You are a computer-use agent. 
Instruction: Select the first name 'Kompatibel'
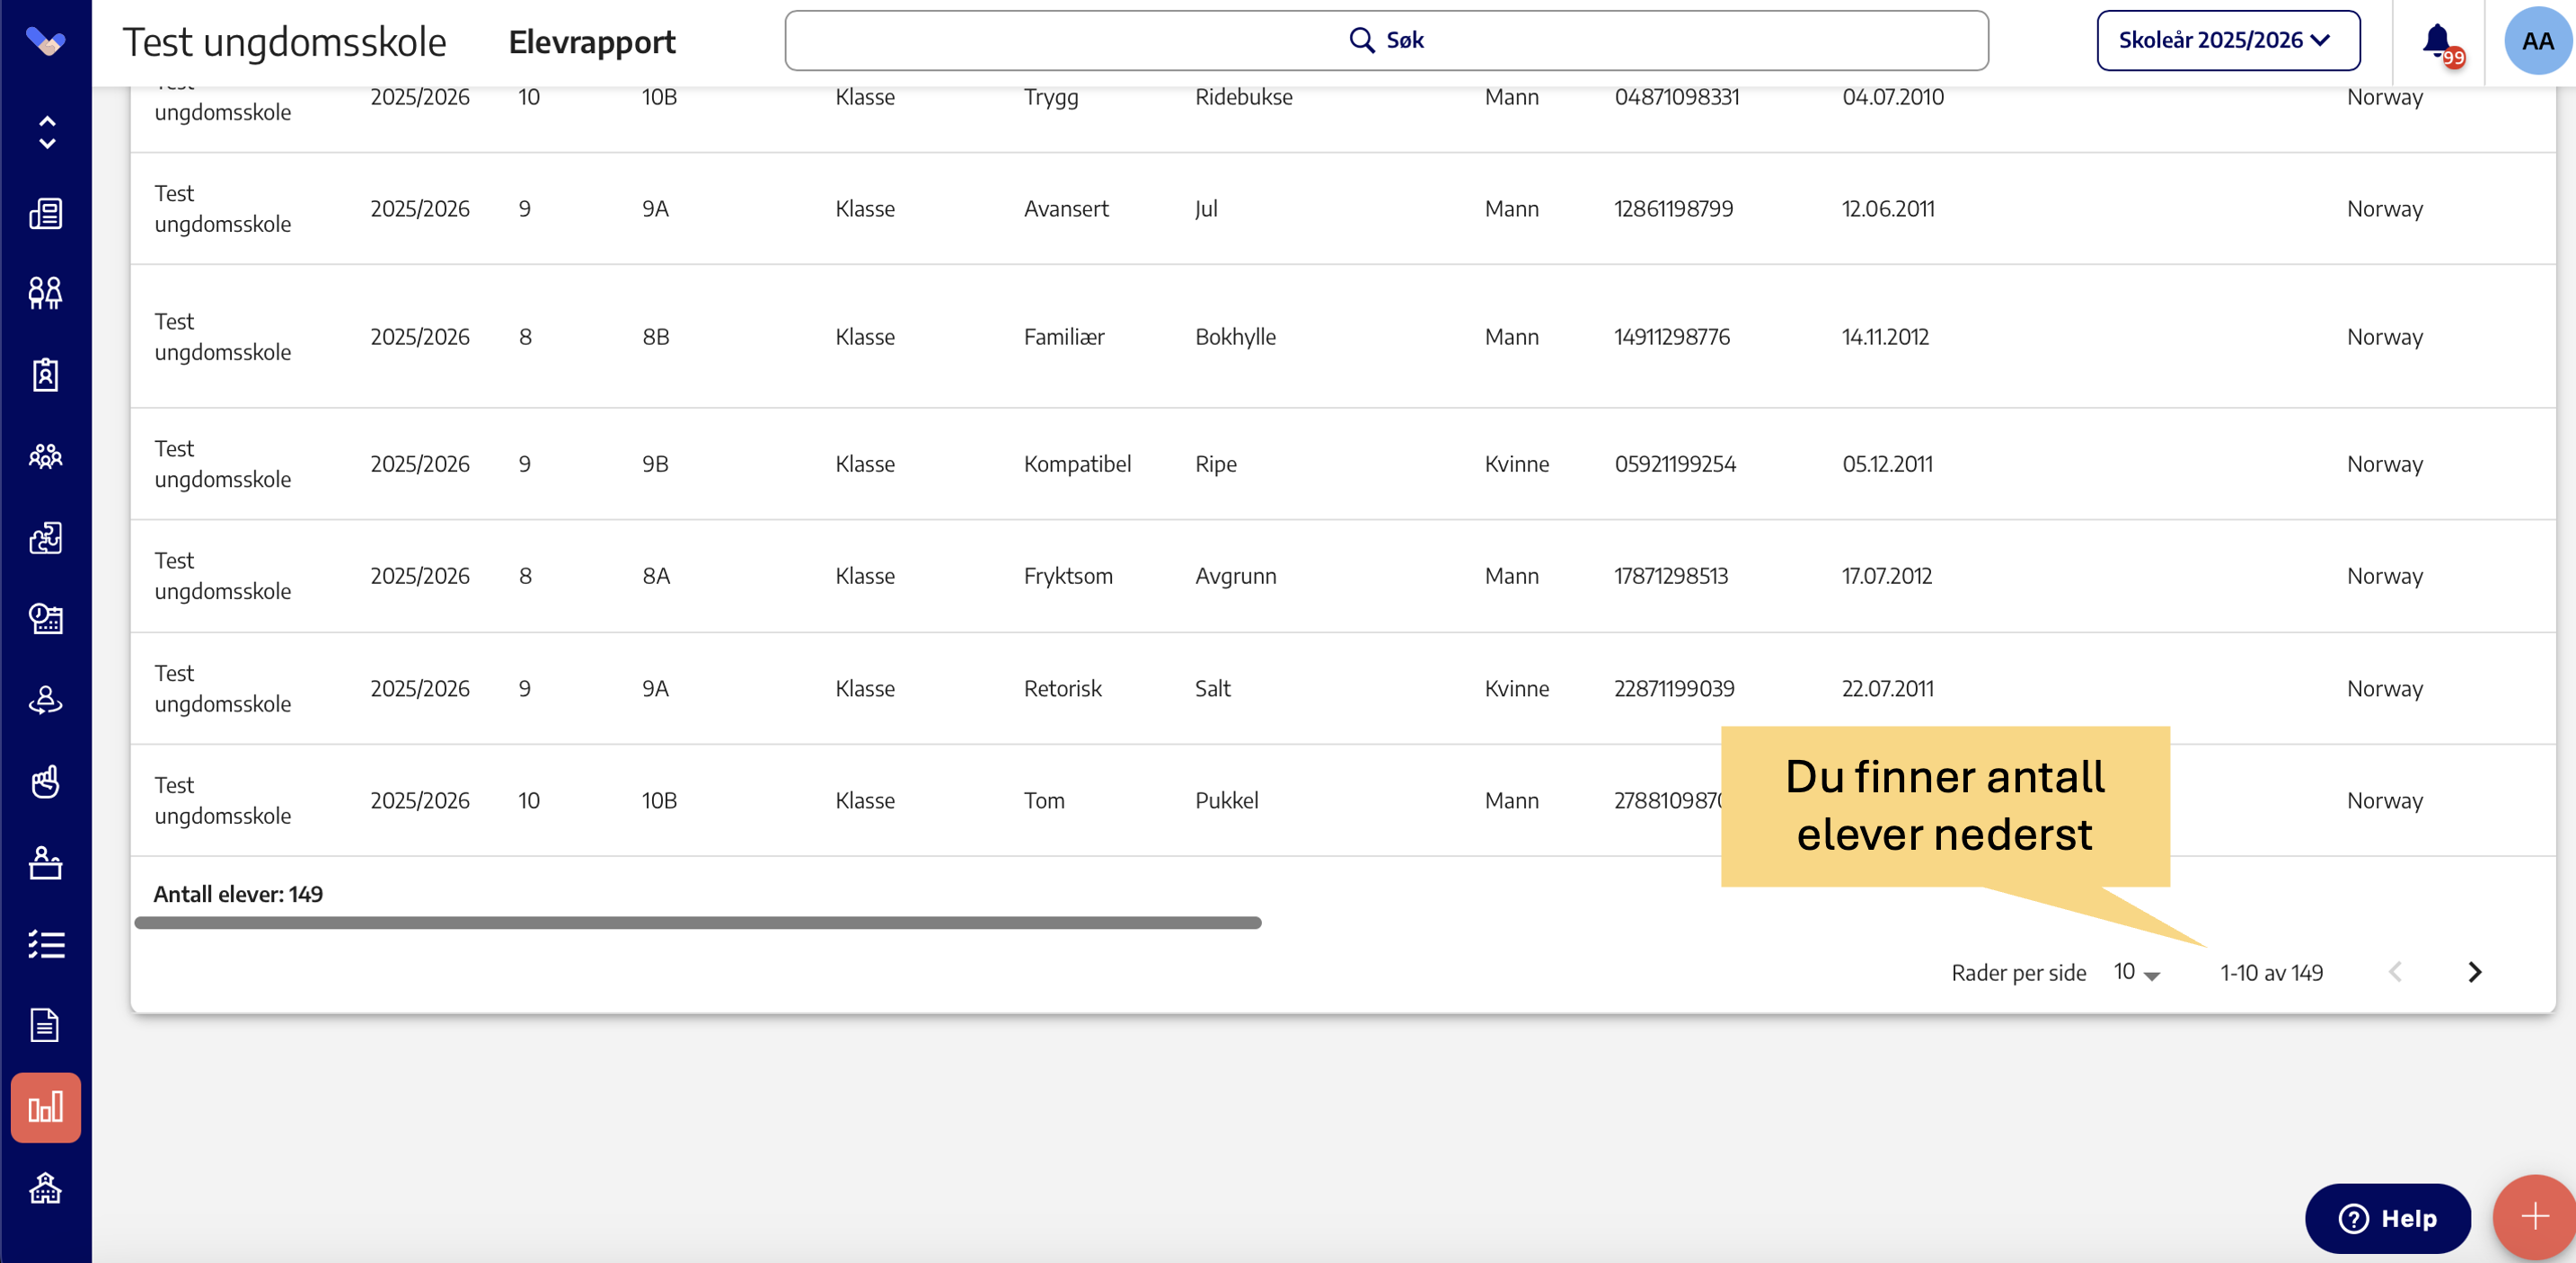[1077, 464]
